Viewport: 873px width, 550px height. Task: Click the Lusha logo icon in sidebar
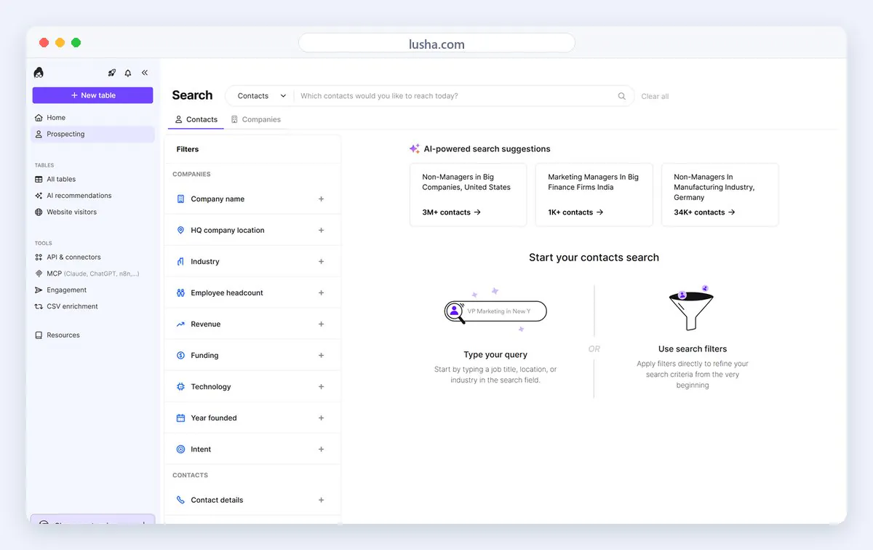[39, 72]
